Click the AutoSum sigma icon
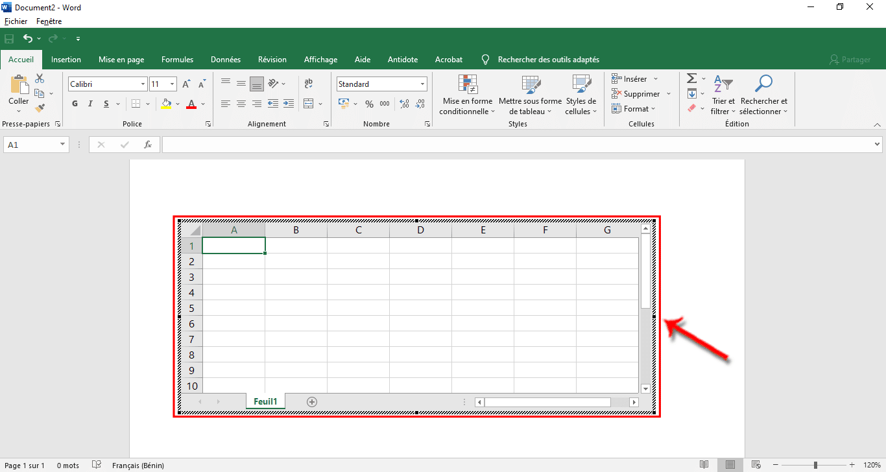The image size is (886, 472). coord(692,78)
